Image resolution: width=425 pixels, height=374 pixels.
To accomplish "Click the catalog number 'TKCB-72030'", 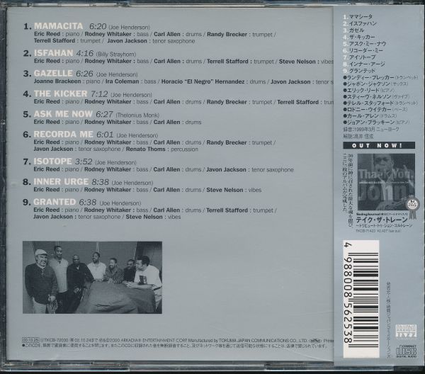I will (56, 341).
